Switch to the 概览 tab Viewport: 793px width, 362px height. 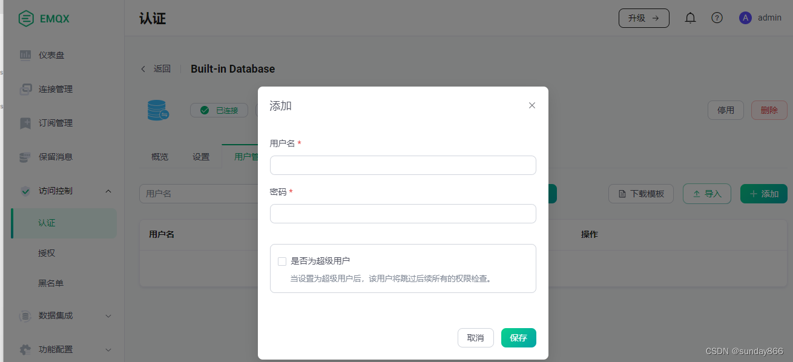(x=159, y=156)
